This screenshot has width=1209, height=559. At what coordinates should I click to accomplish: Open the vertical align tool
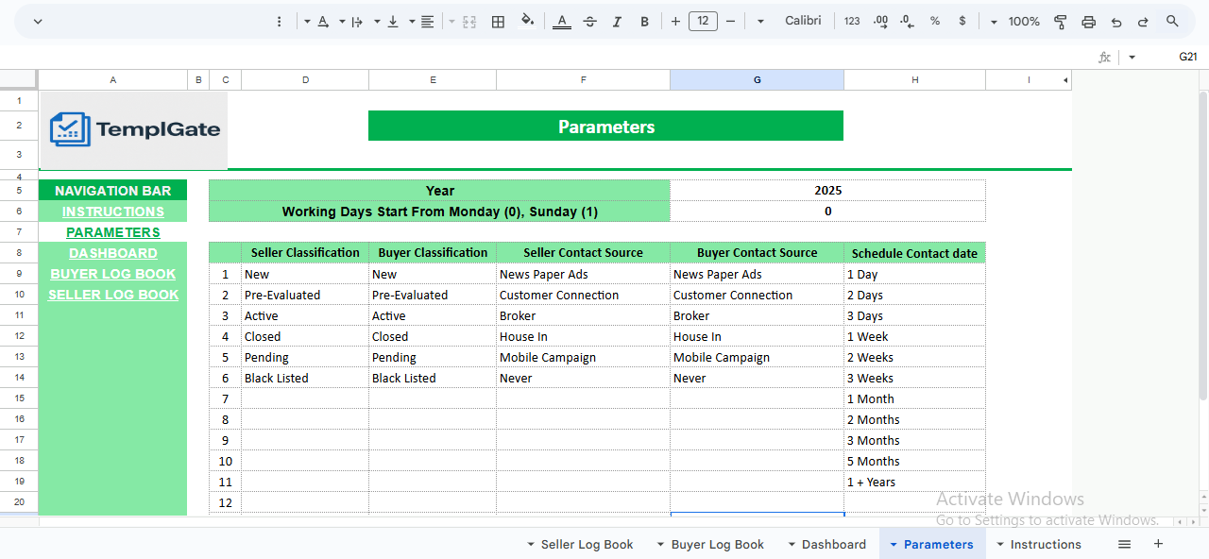point(393,21)
